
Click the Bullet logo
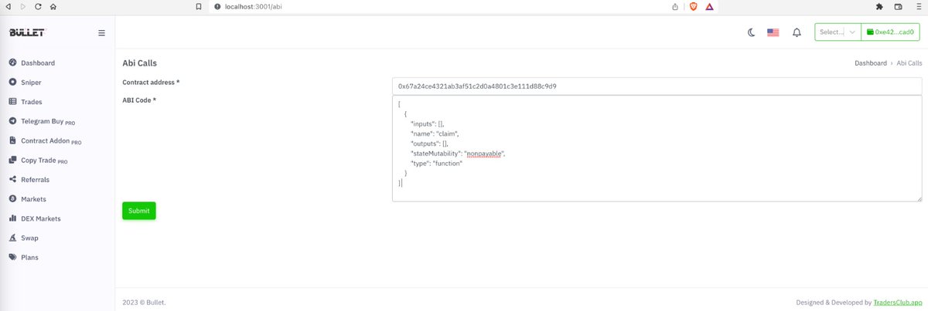pyautogui.click(x=27, y=32)
